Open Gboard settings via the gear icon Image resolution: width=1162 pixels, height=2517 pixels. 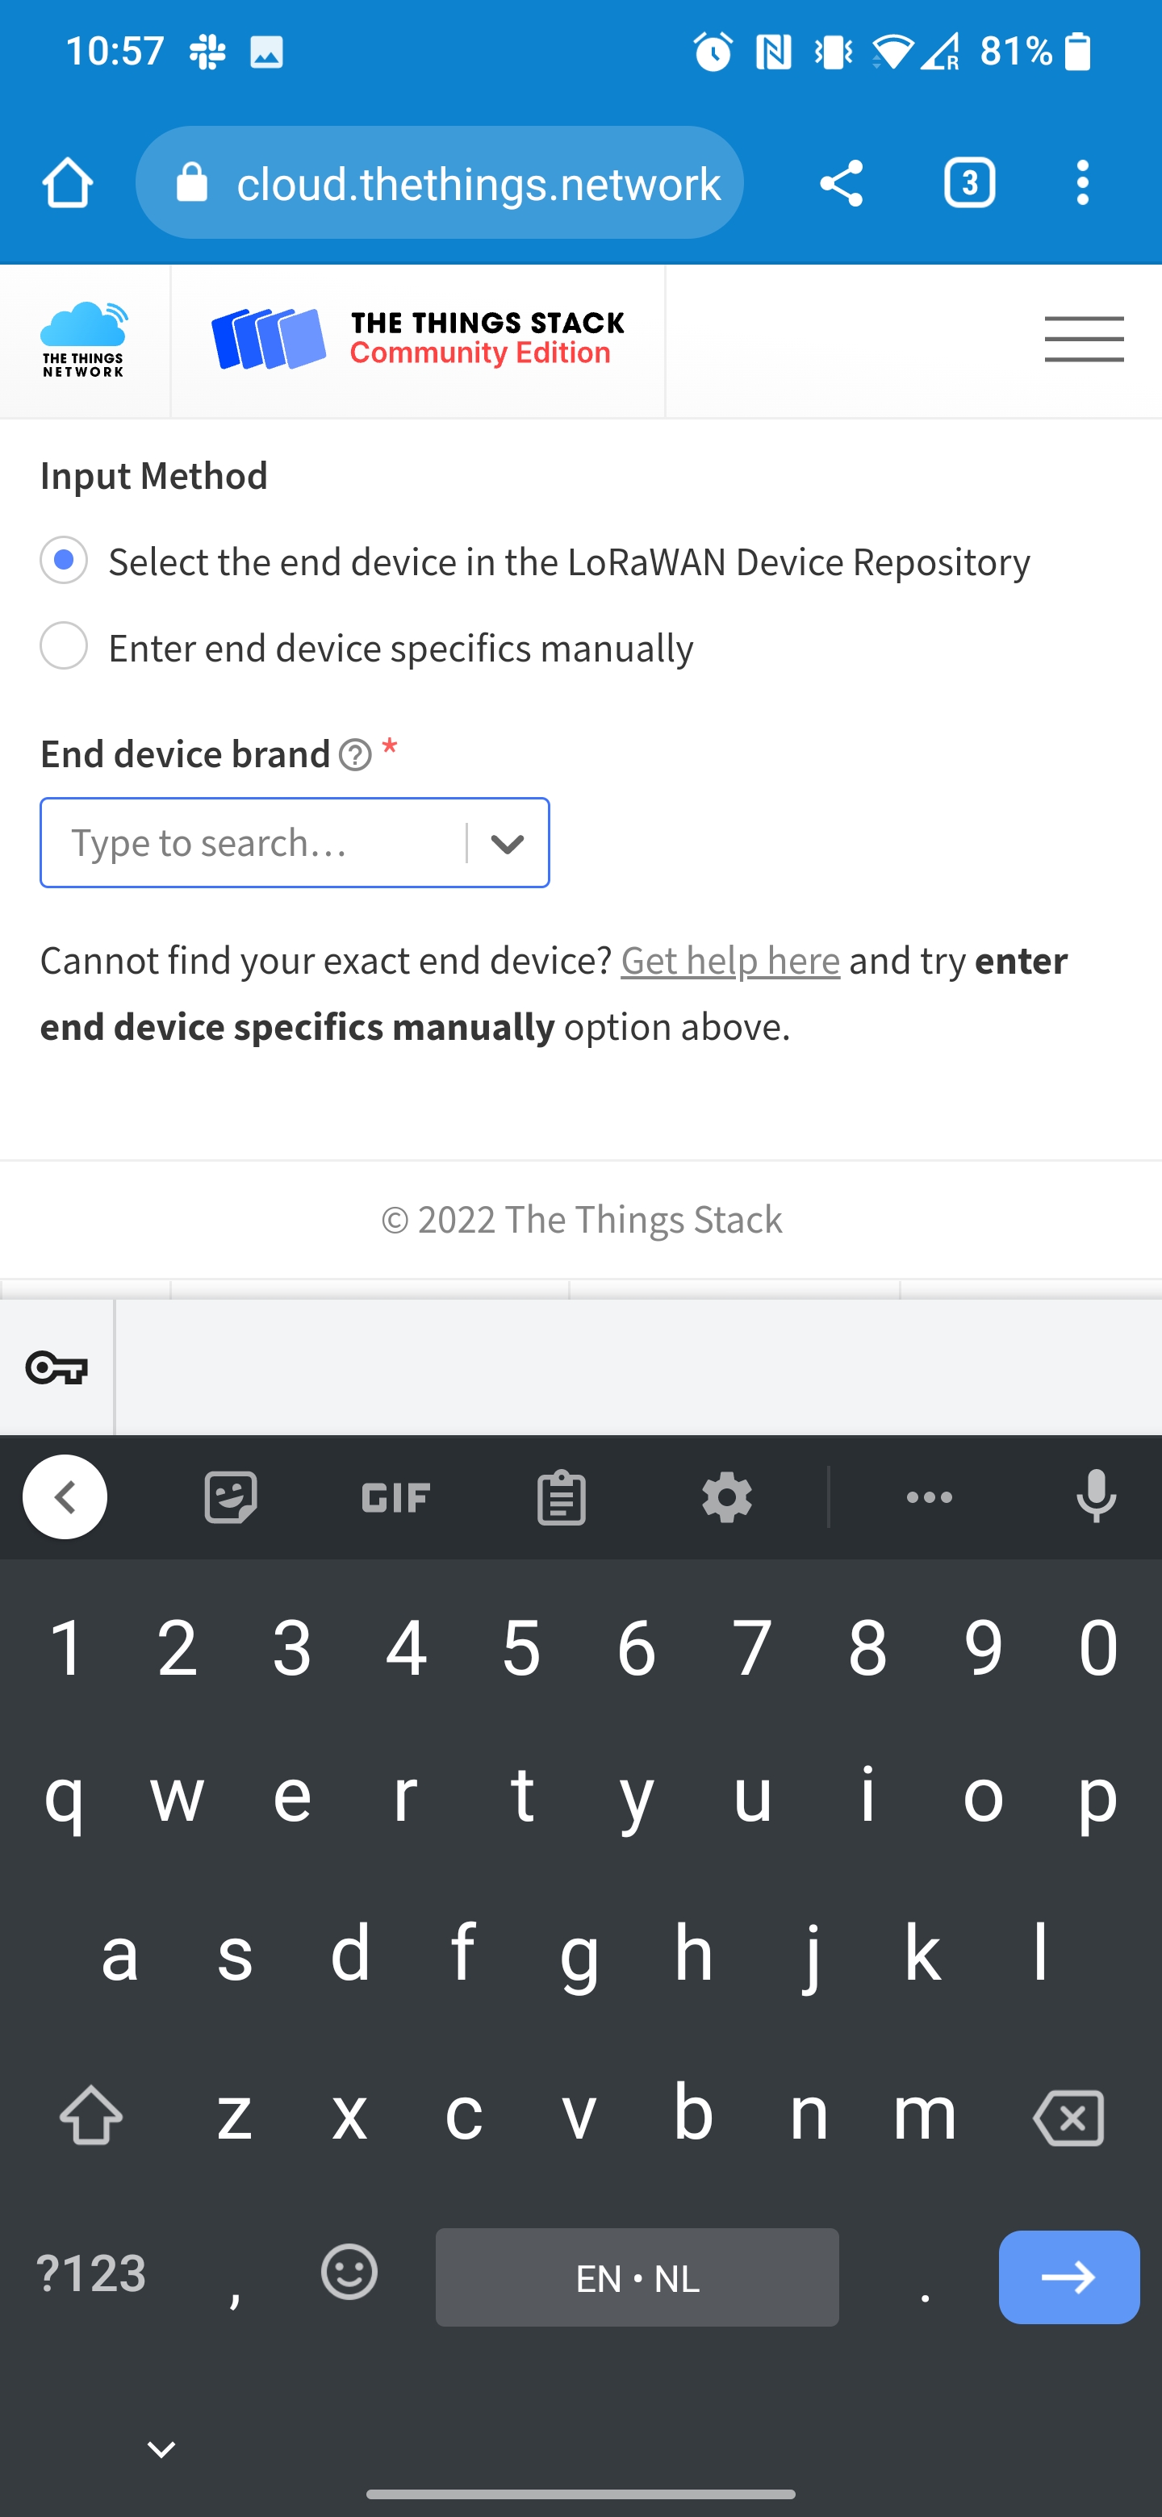tap(726, 1496)
